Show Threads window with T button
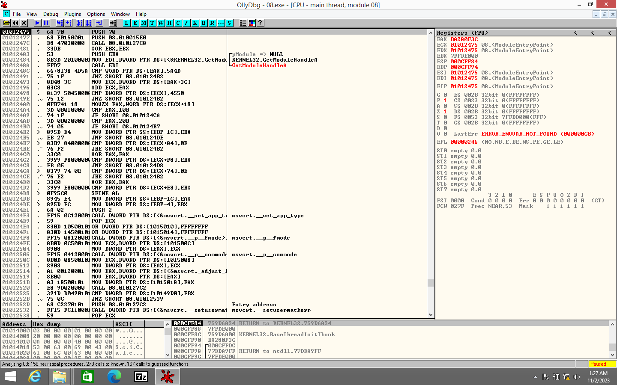The height and width of the screenshot is (385, 617). (152, 23)
